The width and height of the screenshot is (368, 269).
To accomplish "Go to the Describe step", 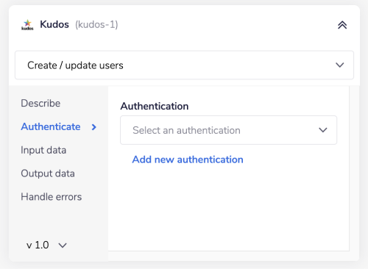I will pyautogui.click(x=40, y=103).
